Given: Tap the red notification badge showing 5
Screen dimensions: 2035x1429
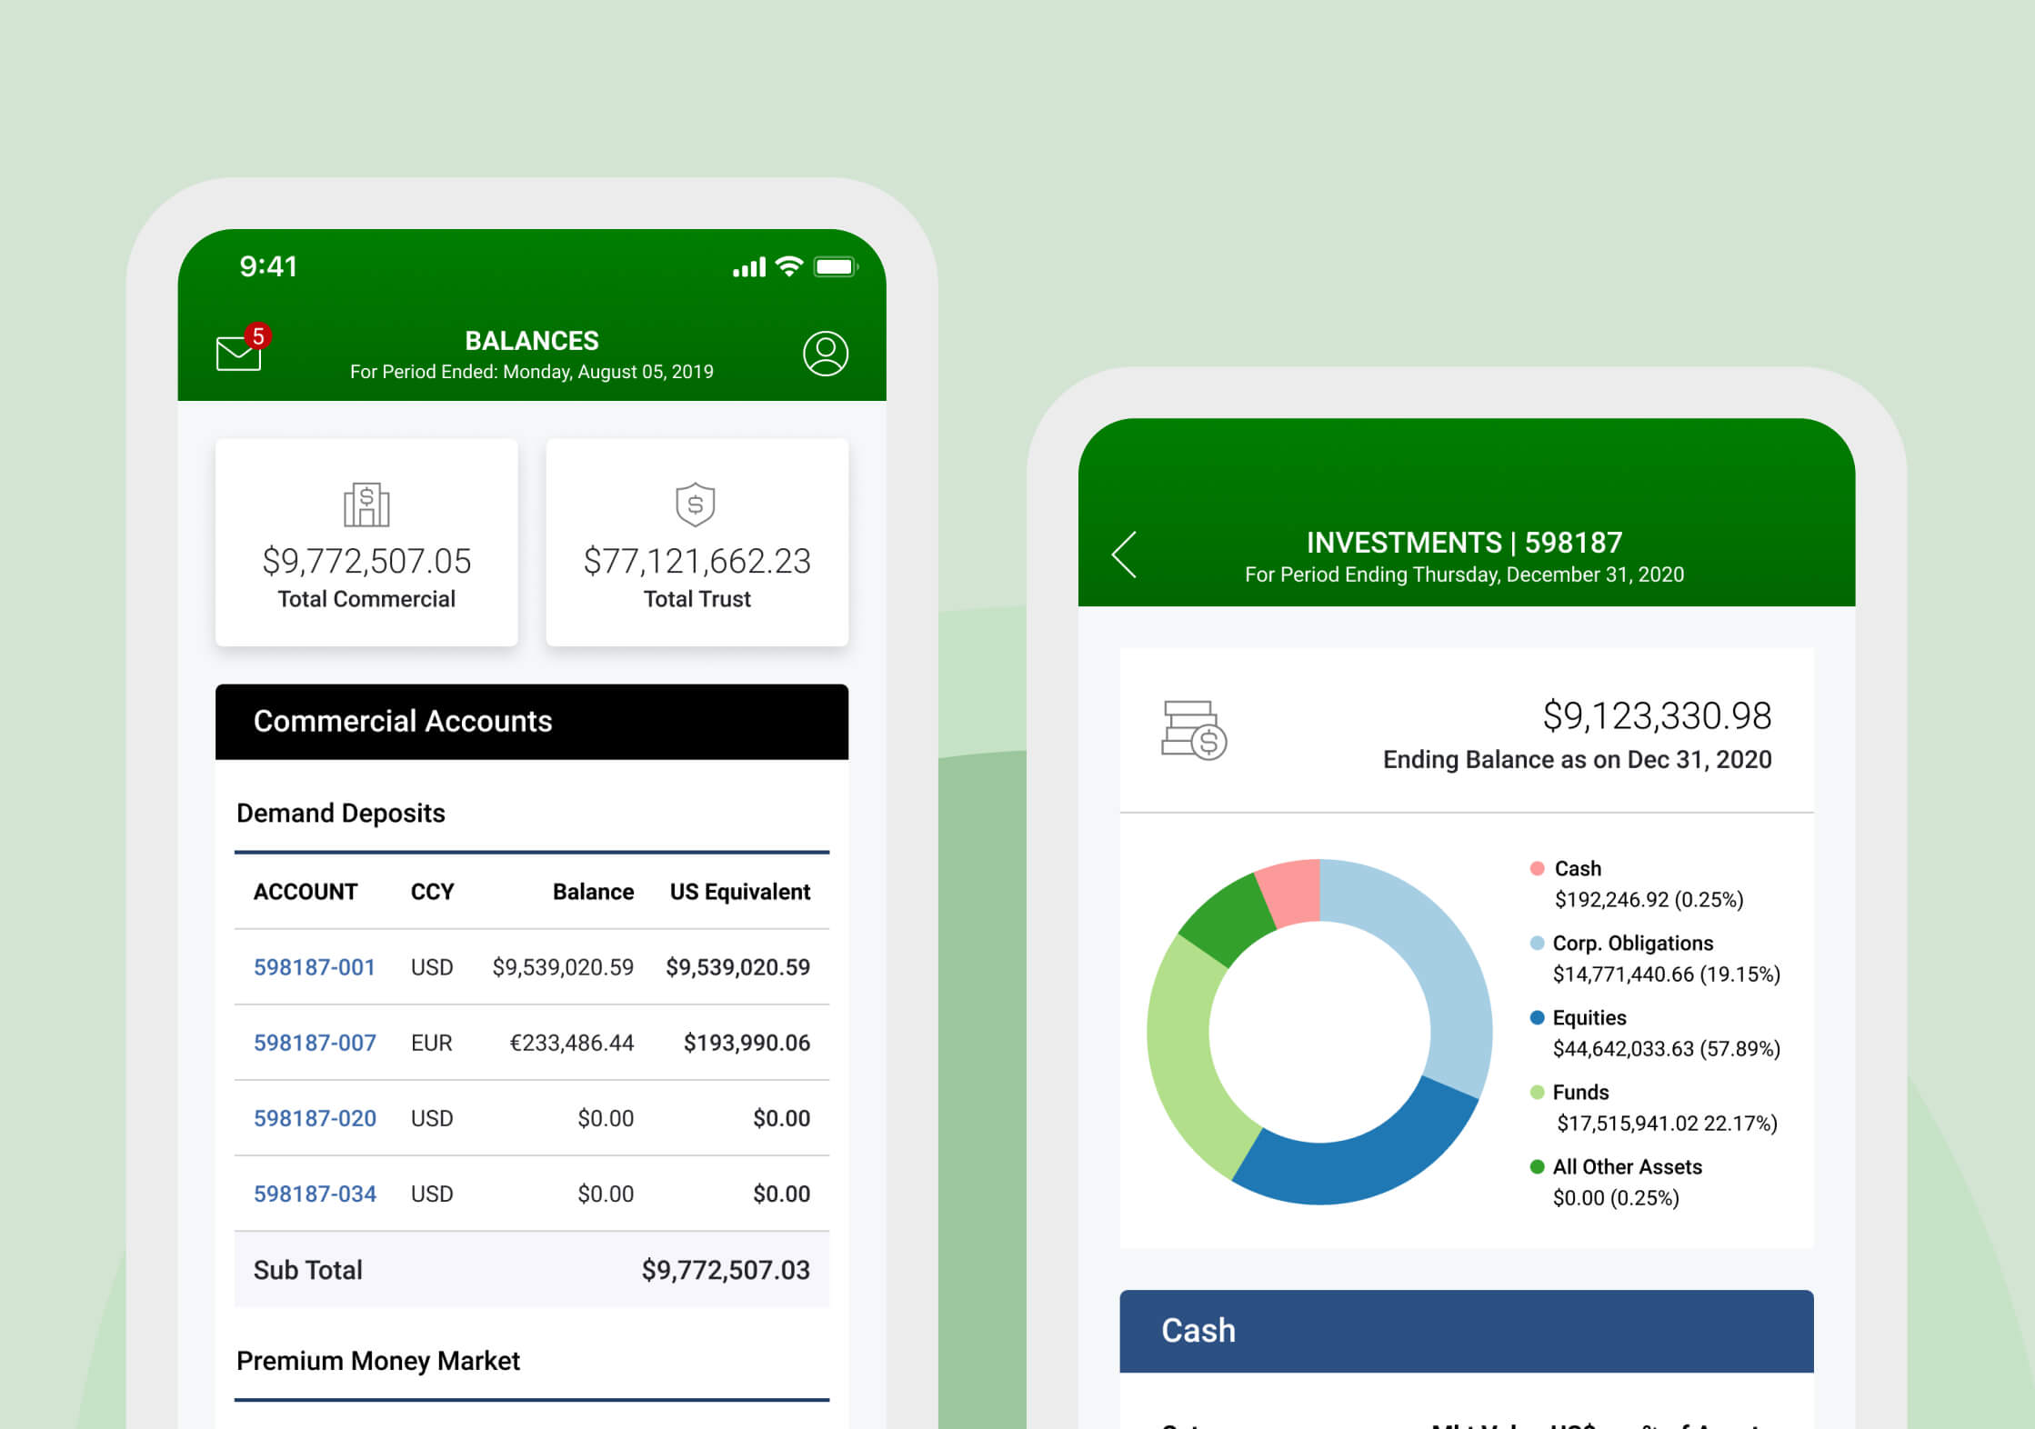Looking at the screenshot, I should (x=258, y=336).
